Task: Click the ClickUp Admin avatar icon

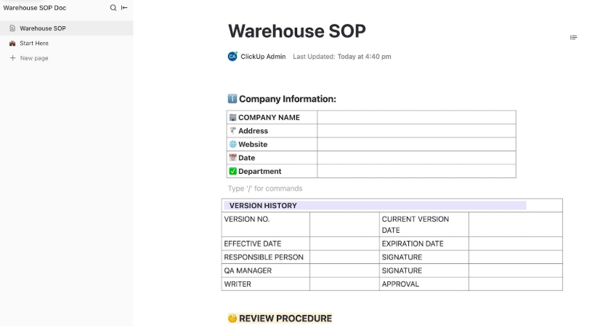Action: click(x=232, y=57)
